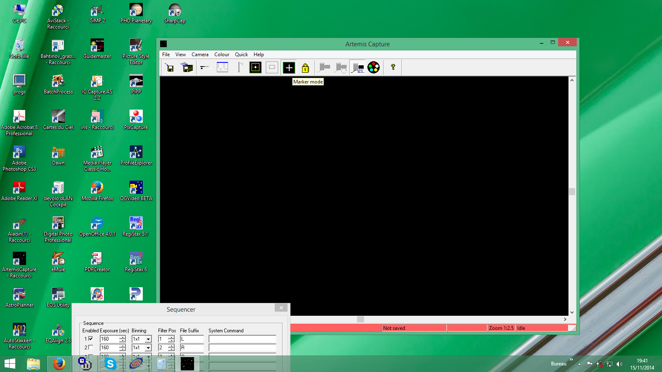
Task: Click the volume speaker tray icon
Action: [619, 364]
